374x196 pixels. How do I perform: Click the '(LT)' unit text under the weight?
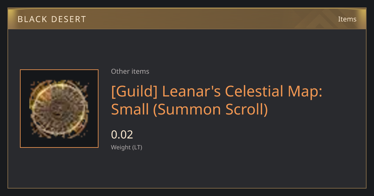point(137,147)
